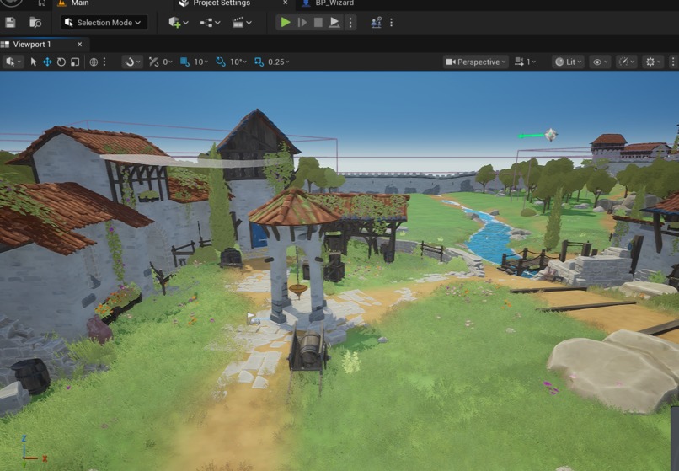The width and height of the screenshot is (679, 471).
Task: Close the Project Settings tab
Action: pyautogui.click(x=285, y=3)
